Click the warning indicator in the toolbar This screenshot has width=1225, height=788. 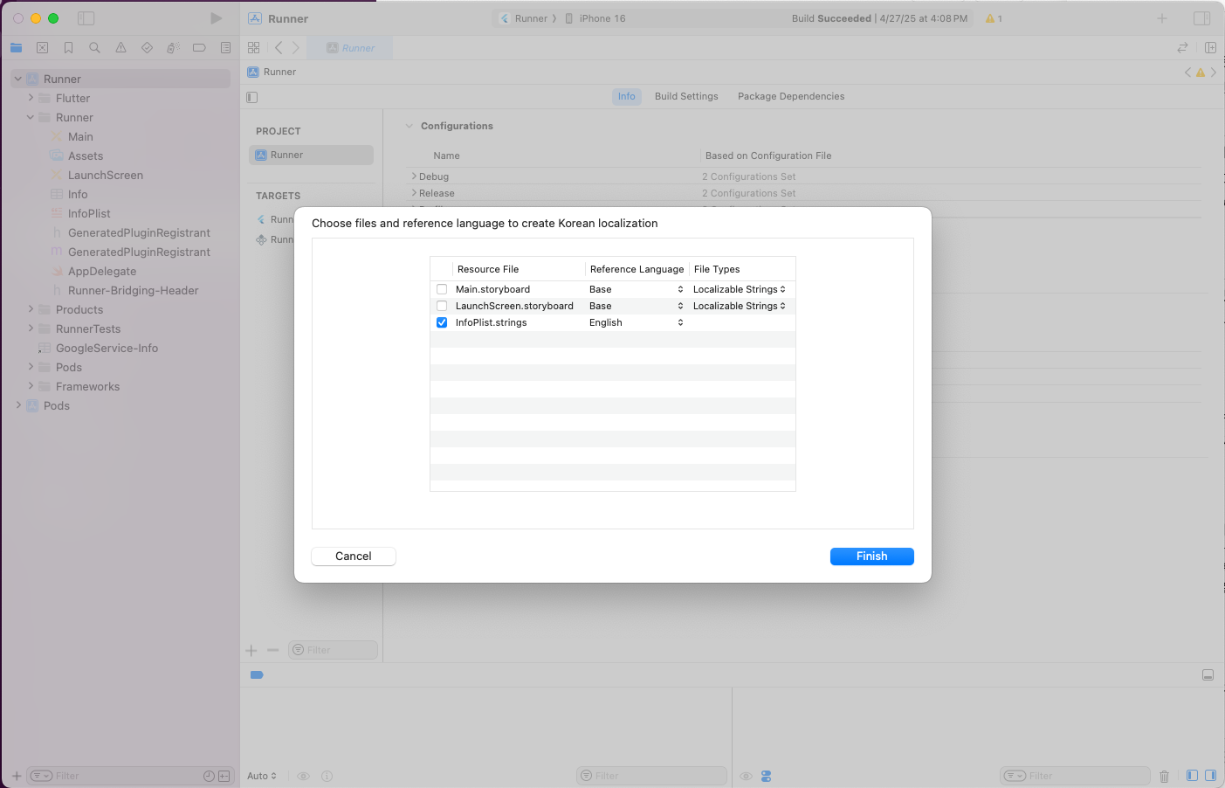coord(994,18)
